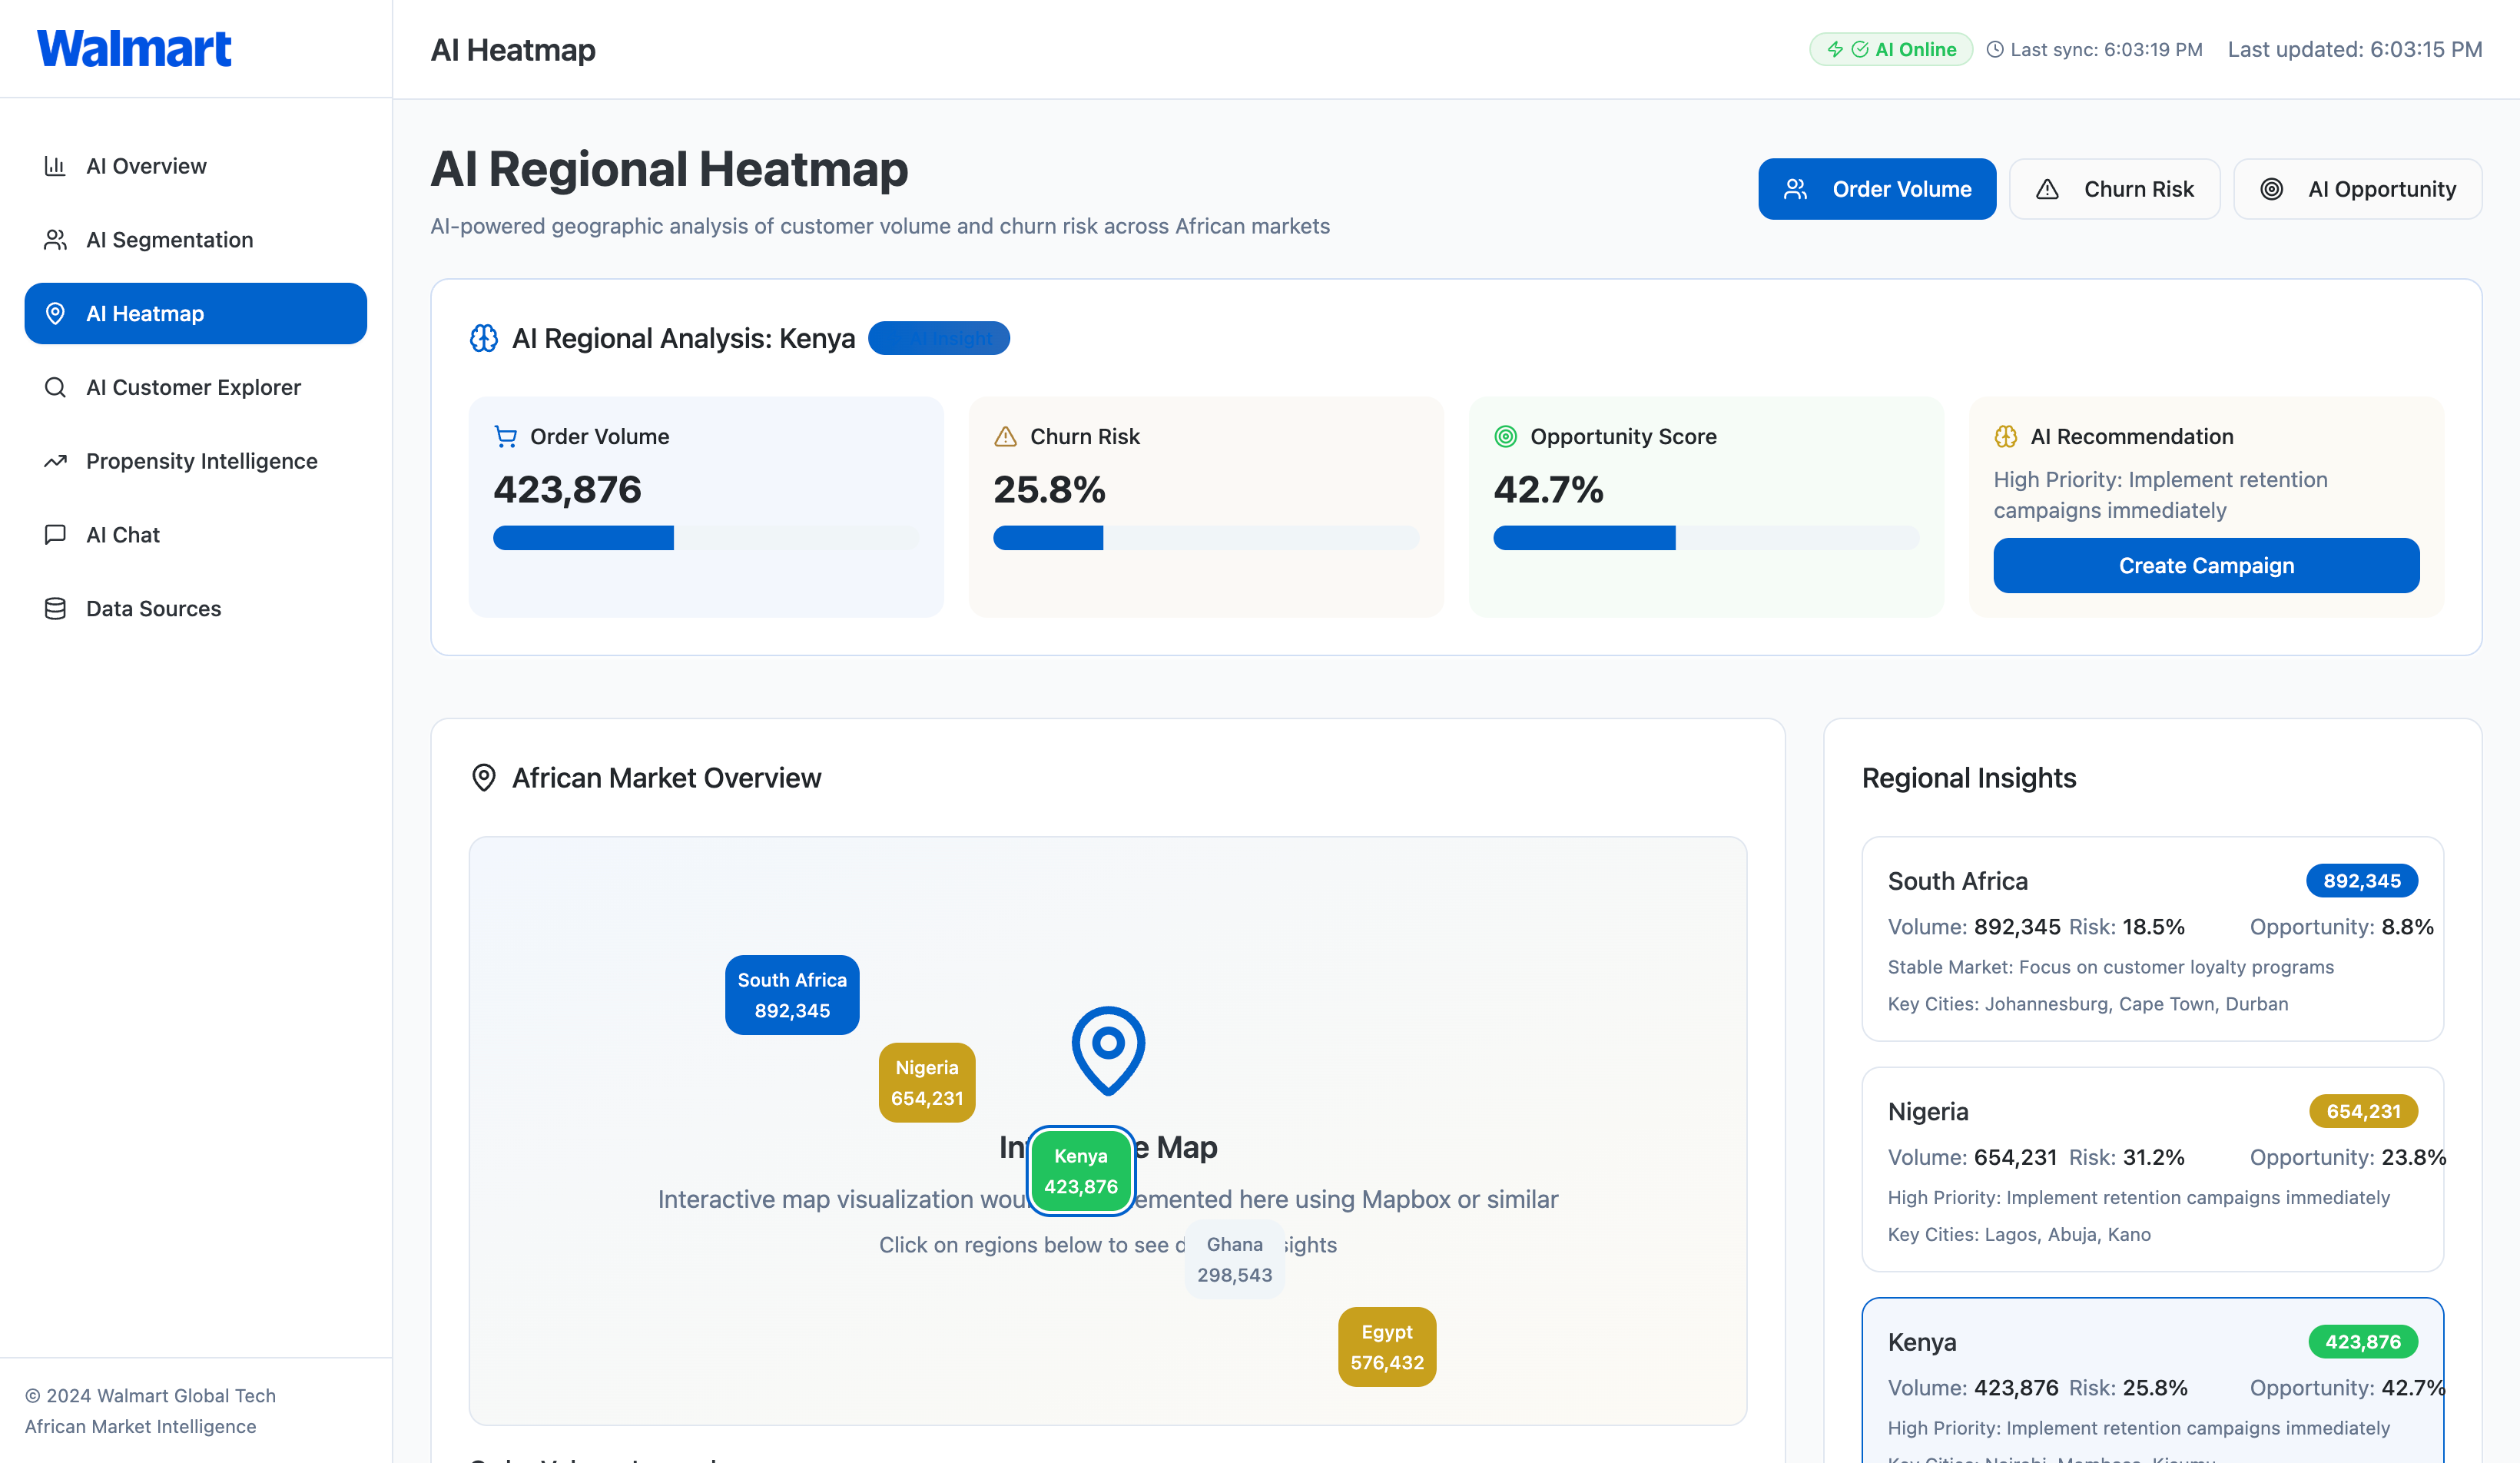Image resolution: width=2520 pixels, height=1463 pixels.
Task: Click the AI Heatmap pin icon in sidebar
Action: coord(55,314)
